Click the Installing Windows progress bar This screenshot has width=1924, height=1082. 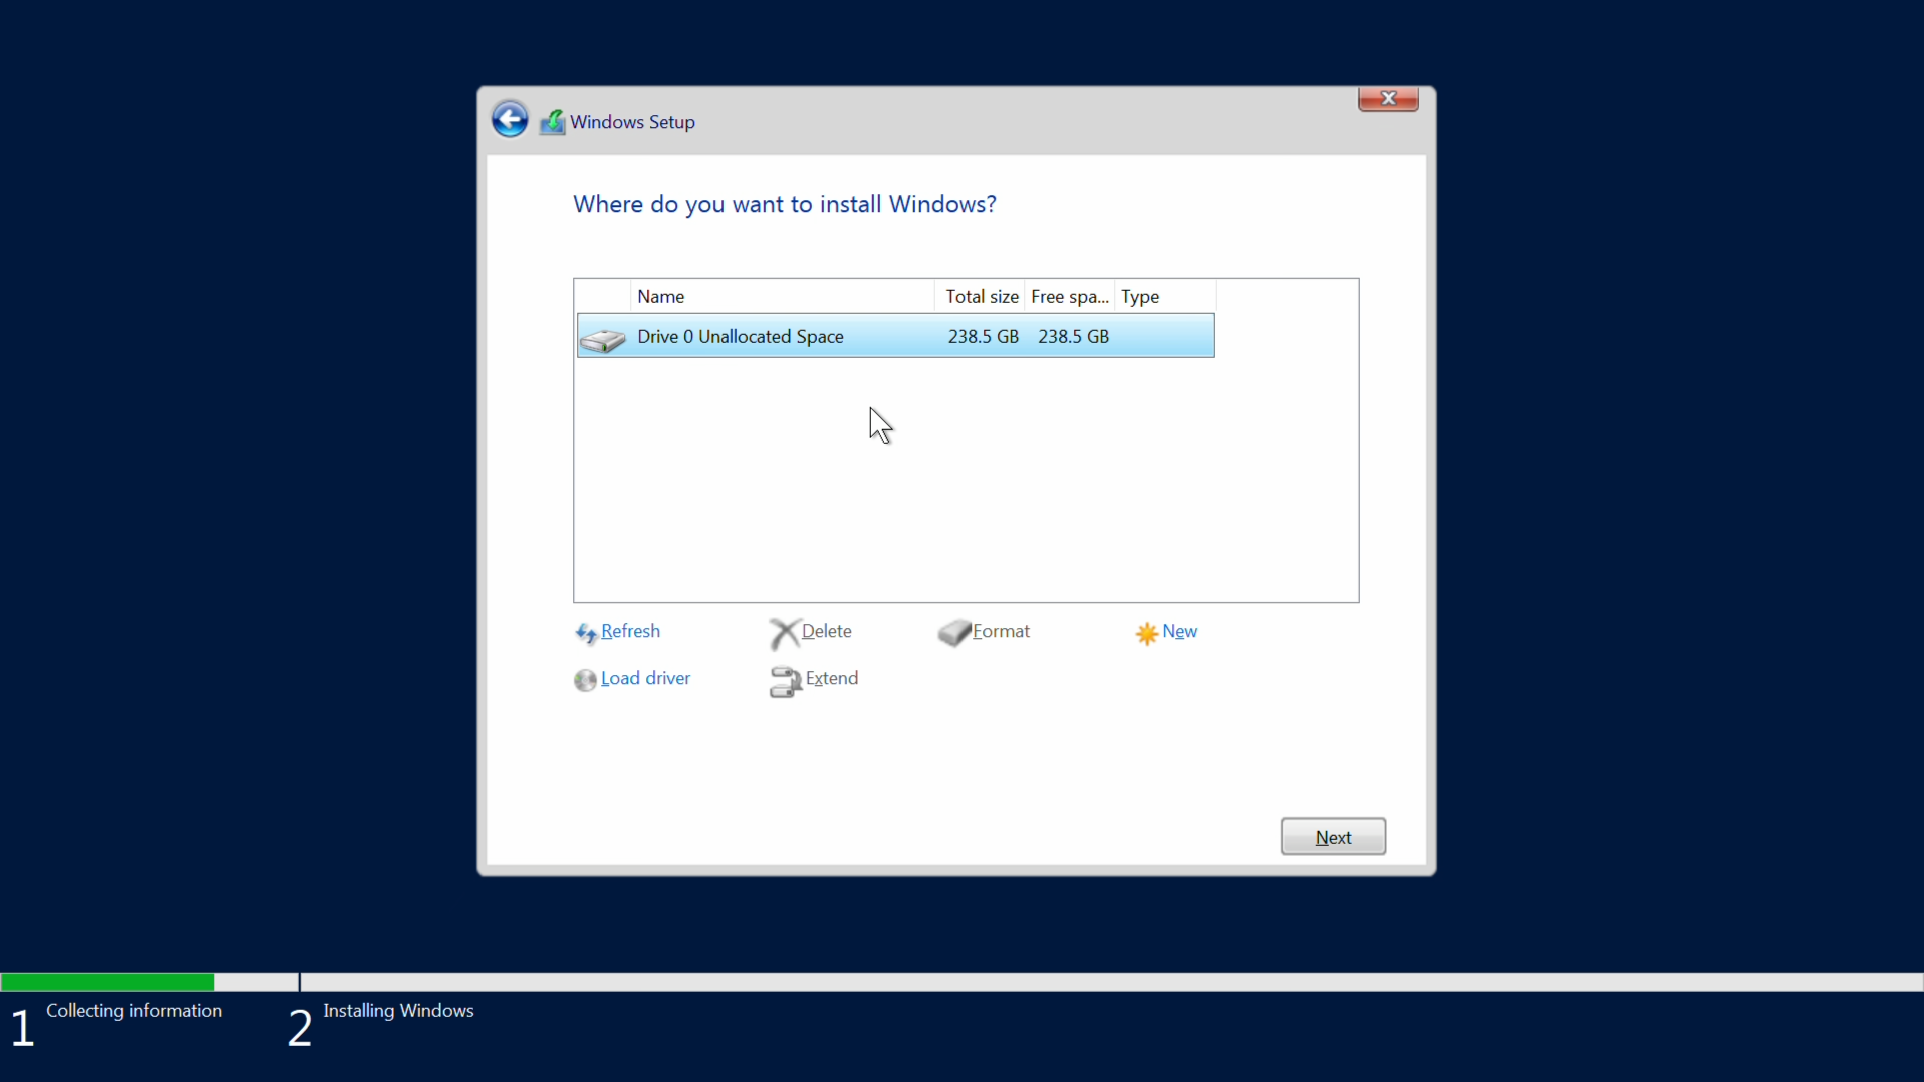coord(1111,982)
